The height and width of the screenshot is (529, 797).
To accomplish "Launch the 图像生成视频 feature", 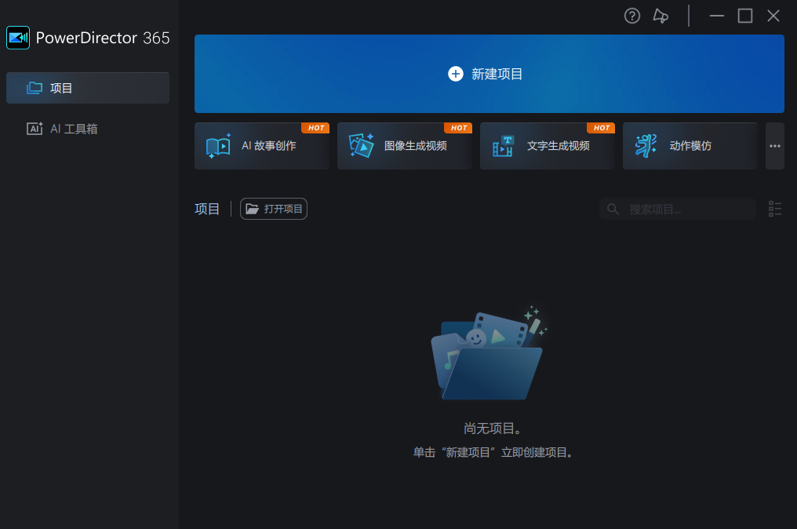I will pyautogui.click(x=404, y=146).
